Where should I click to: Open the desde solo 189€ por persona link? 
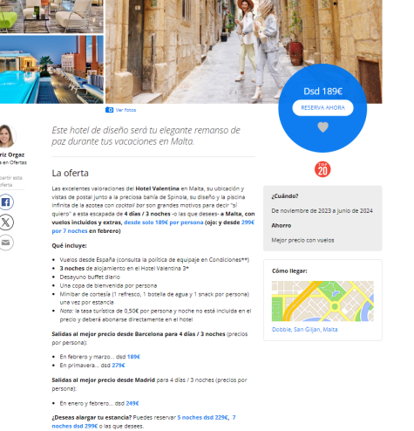[x=164, y=222]
